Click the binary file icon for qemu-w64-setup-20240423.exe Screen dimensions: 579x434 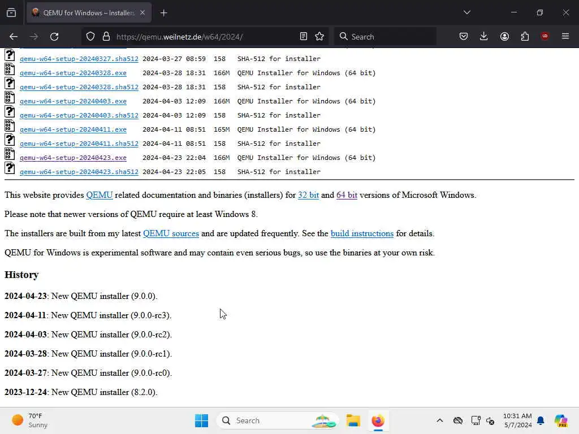pos(10,154)
